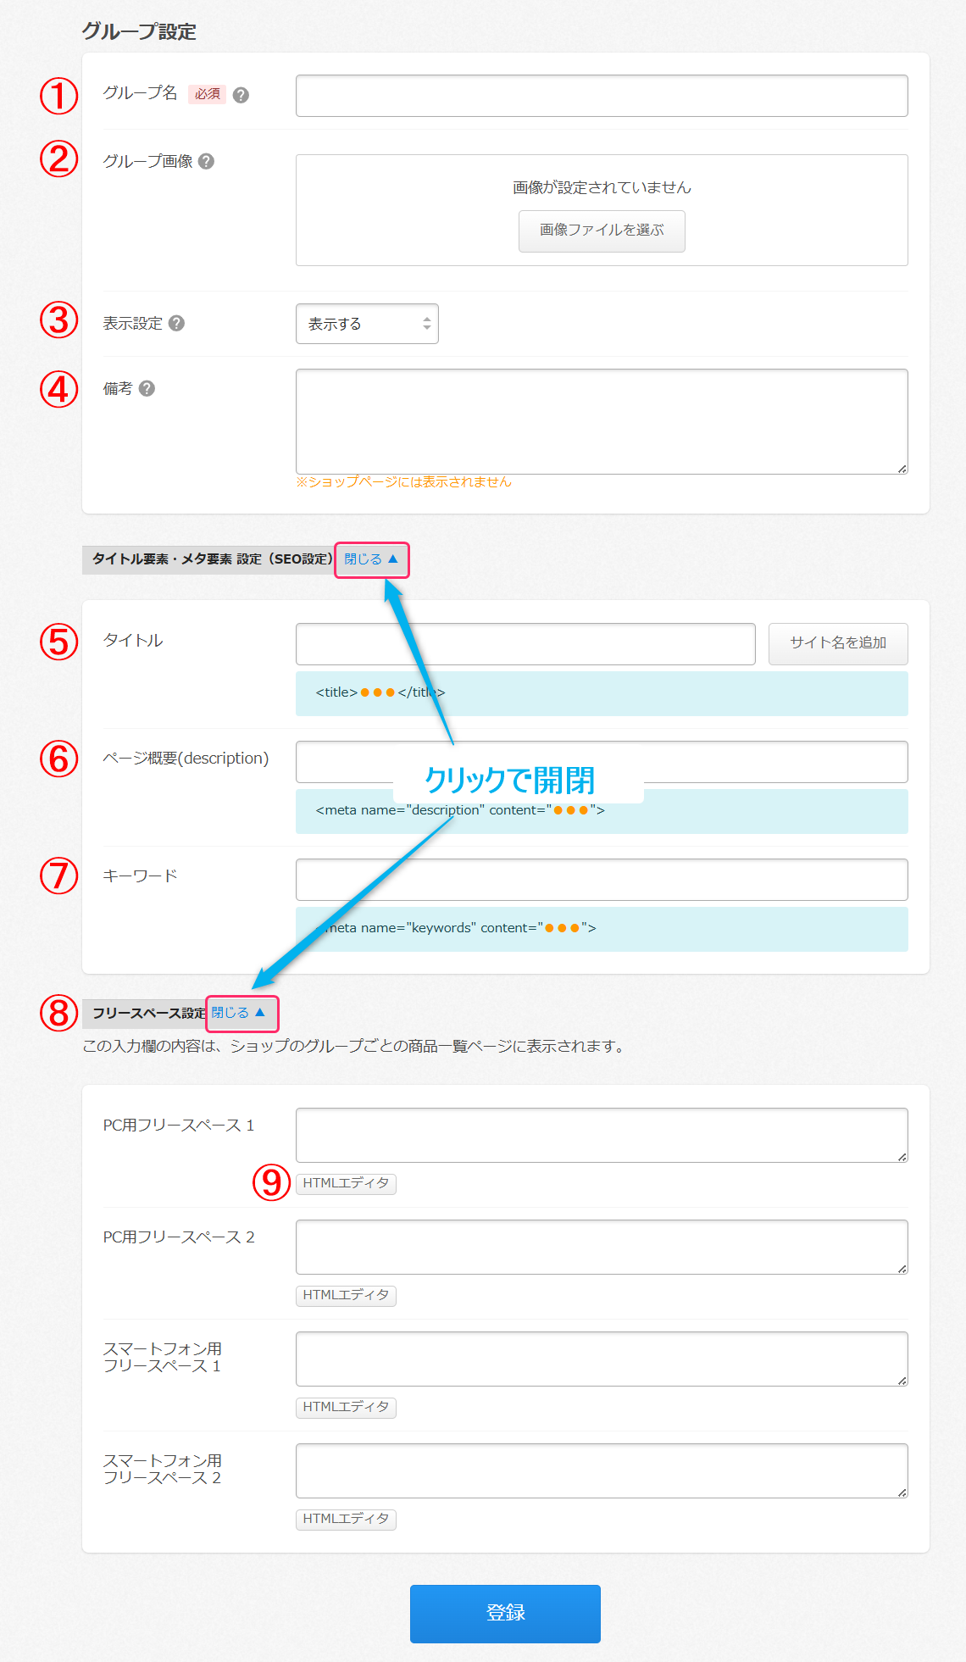
Task: Open the 表示する display setting dropdown
Action: point(366,324)
